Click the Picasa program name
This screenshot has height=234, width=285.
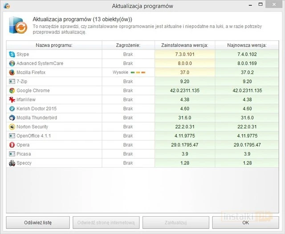pyautogui.click(x=24, y=154)
